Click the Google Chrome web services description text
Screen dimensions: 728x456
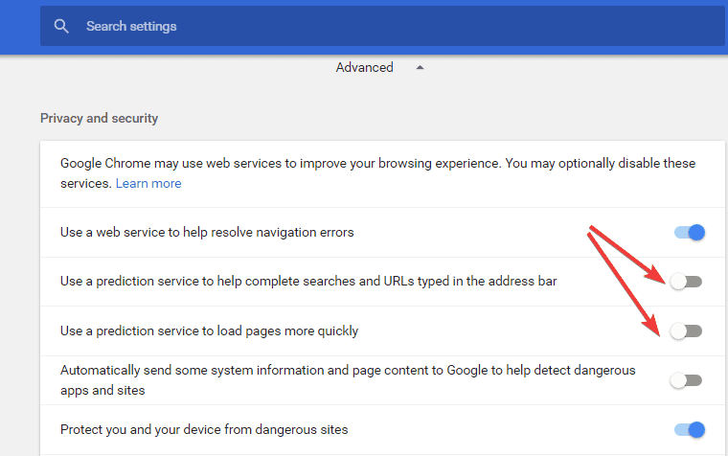tap(377, 173)
